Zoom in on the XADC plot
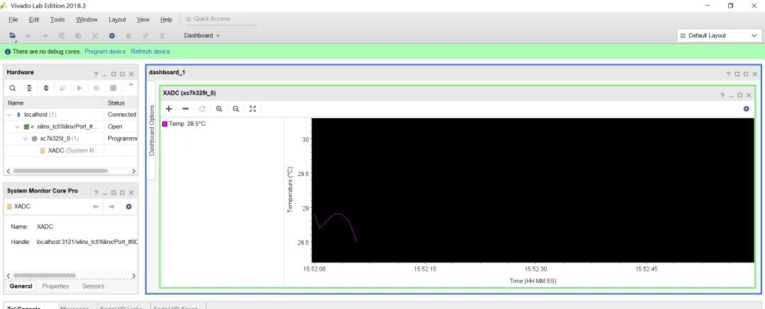 (x=219, y=109)
